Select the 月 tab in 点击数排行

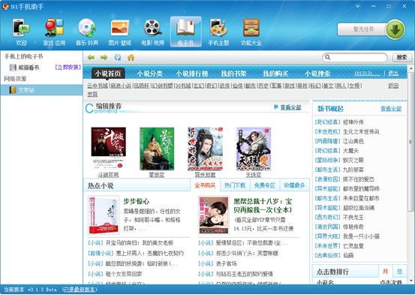pos(386,272)
